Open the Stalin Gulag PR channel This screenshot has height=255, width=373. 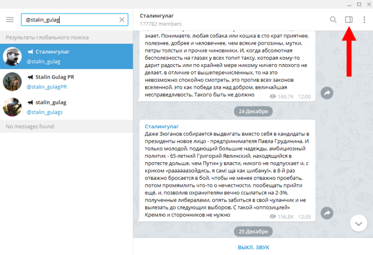click(67, 82)
